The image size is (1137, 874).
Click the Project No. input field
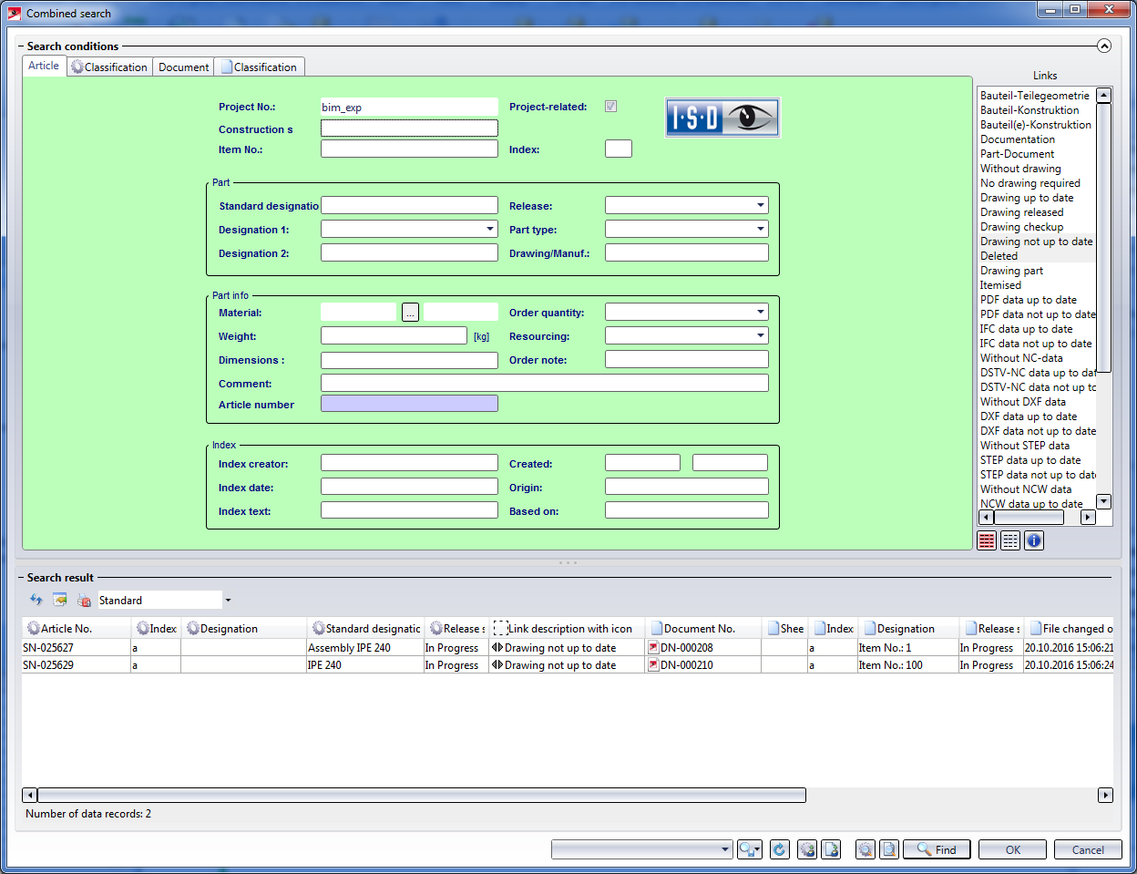[x=409, y=107]
